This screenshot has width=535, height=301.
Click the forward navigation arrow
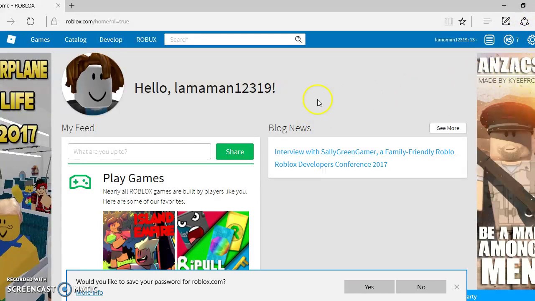11,21
